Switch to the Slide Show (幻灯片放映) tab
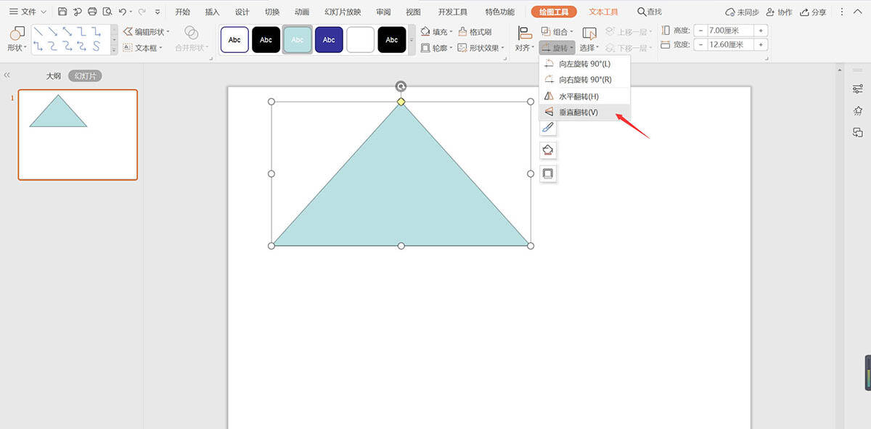The width and height of the screenshot is (871, 429). click(x=343, y=12)
